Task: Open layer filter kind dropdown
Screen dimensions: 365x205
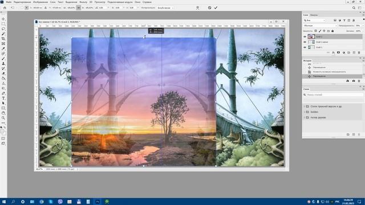Action: tap(314, 20)
